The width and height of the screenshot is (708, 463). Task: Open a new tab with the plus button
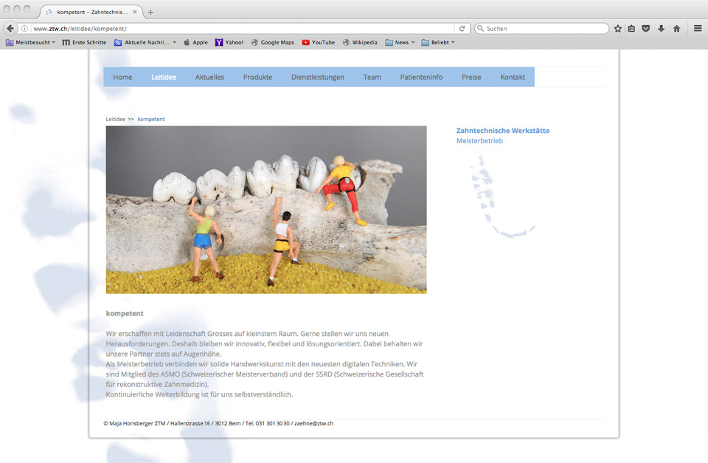coord(150,13)
